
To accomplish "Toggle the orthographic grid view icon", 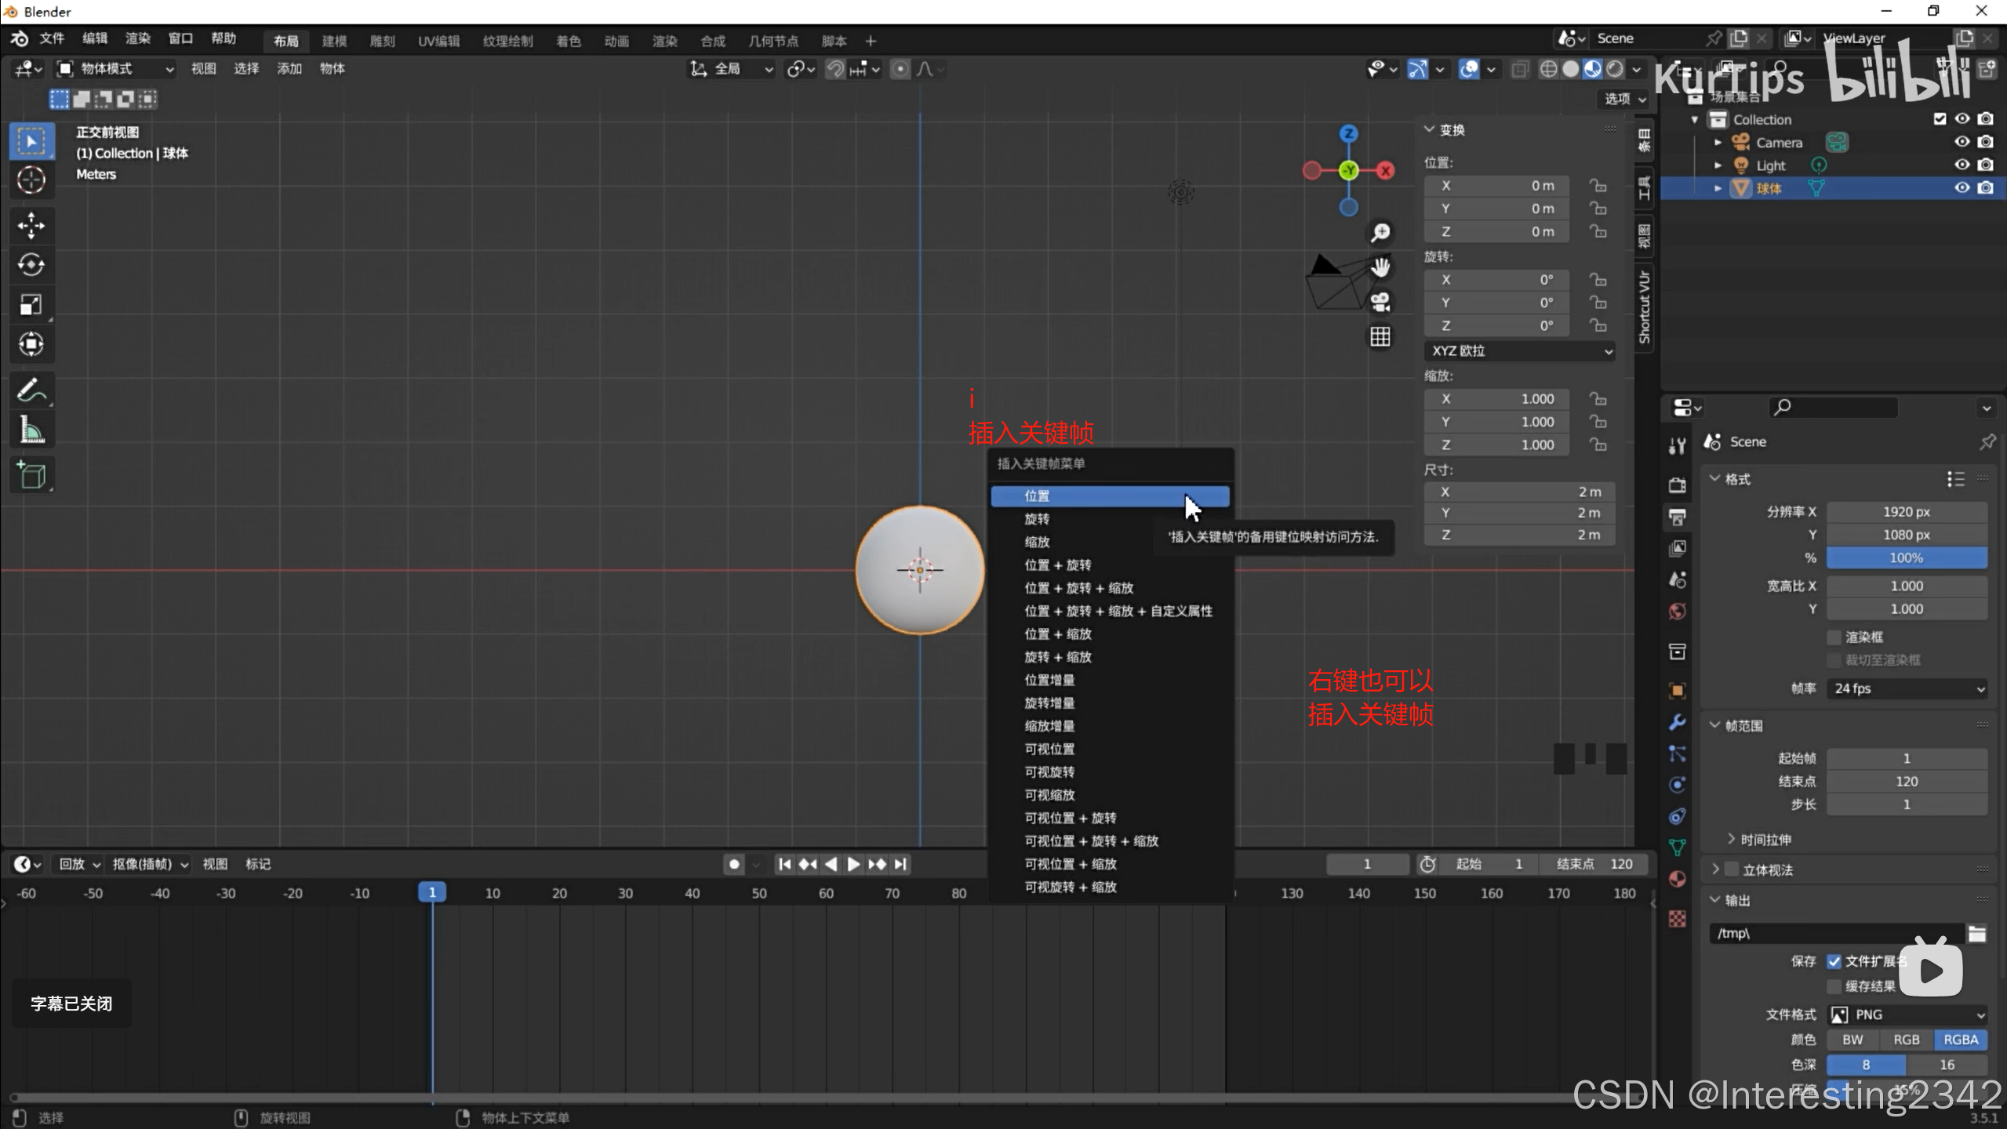I will pos(1380,337).
